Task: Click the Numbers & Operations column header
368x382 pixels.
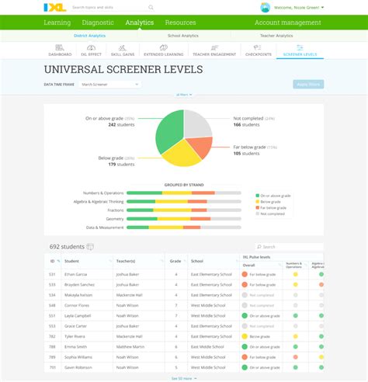Action: tap(293, 265)
